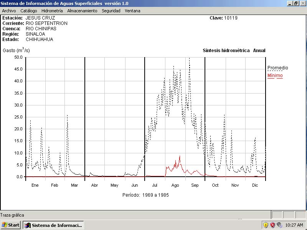Click the Windows Start button
Screen dimensions: 307x230
tap(11, 225)
